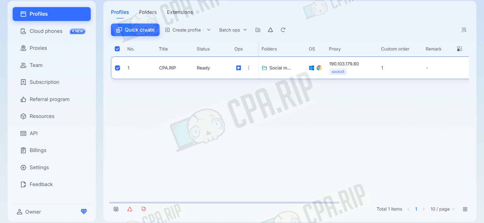Launch the CPA.RIP profile with the play button
This screenshot has width=484, height=223.
click(238, 68)
